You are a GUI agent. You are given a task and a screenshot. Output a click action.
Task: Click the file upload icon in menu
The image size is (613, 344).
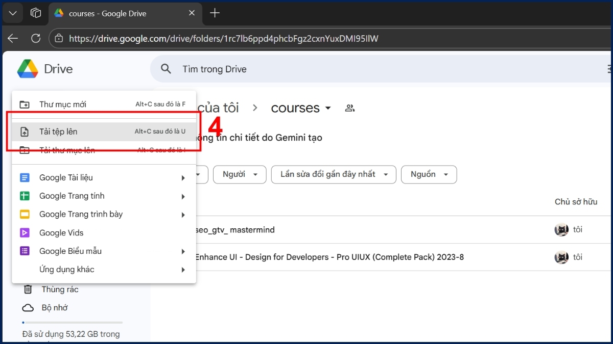(x=25, y=131)
